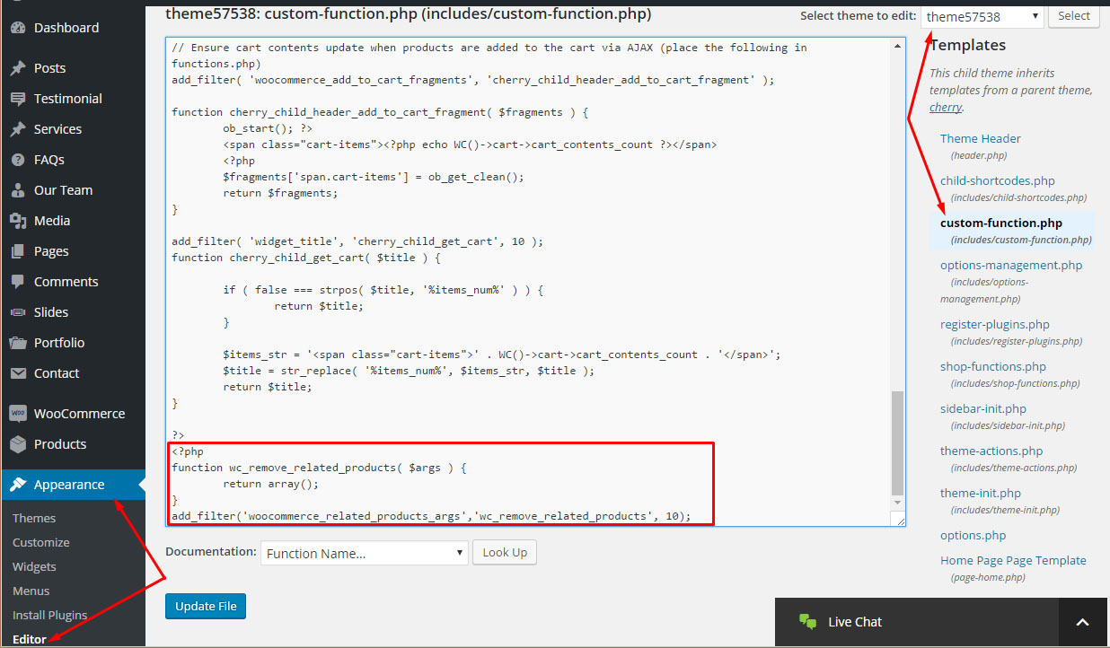Open the Select theme to edit dropdown

coord(982,16)
